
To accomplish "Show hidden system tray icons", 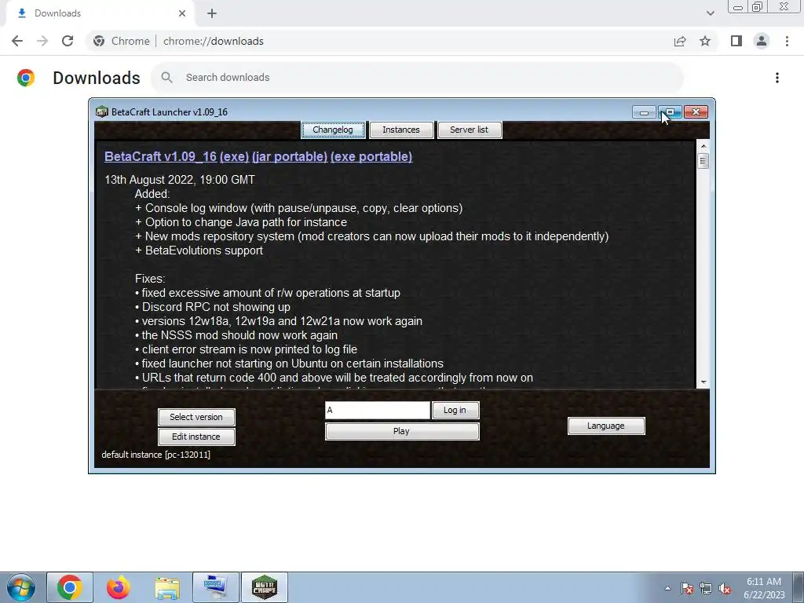I will [667, 588].
